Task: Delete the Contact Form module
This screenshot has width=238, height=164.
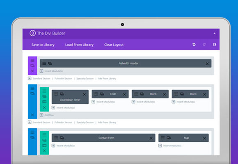Action: [151, 138]
